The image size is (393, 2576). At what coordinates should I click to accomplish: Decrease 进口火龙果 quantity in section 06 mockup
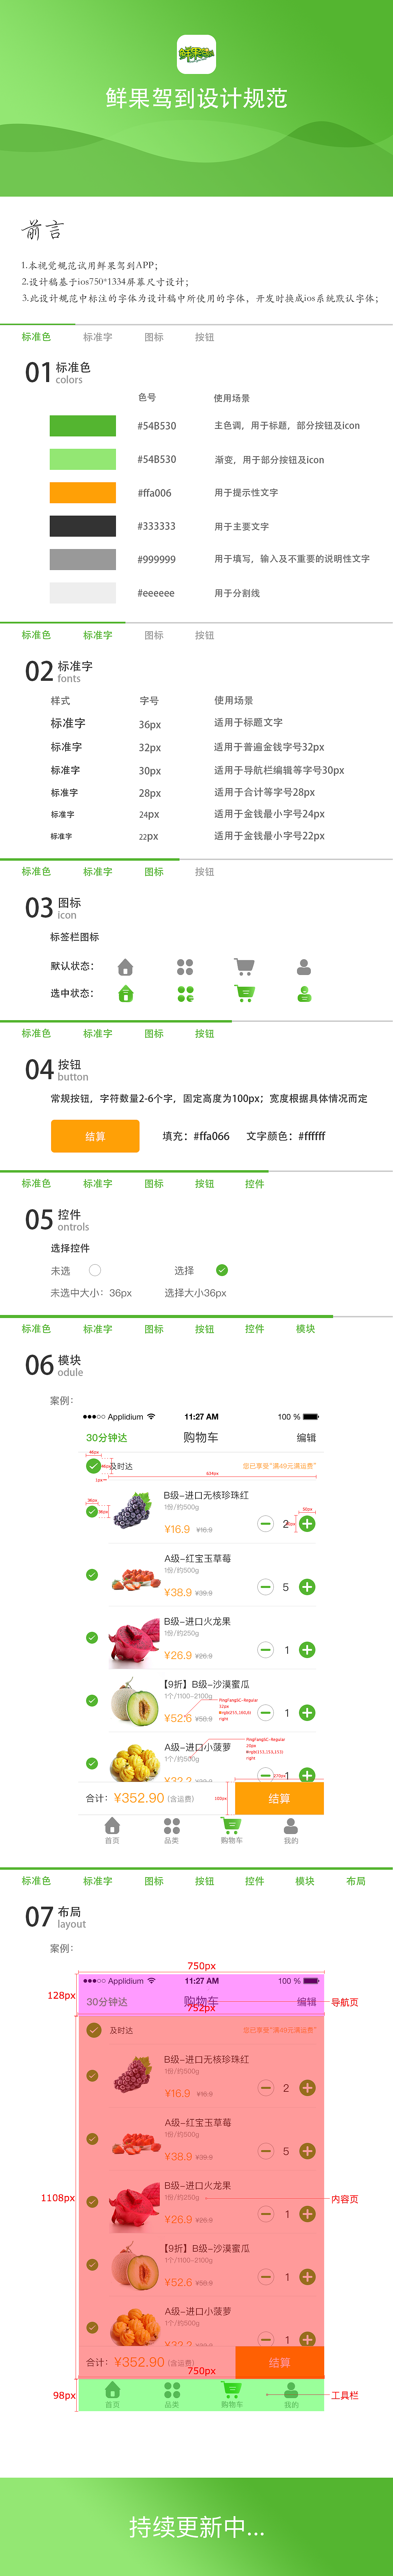coord(265,1650)
